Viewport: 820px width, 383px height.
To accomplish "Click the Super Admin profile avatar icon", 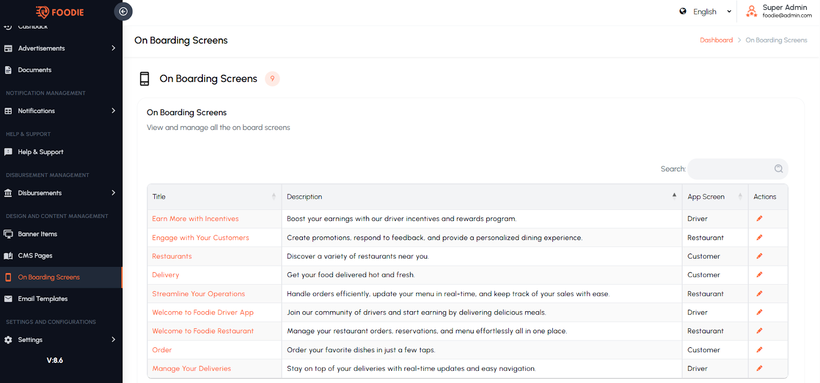I will 751,11.
